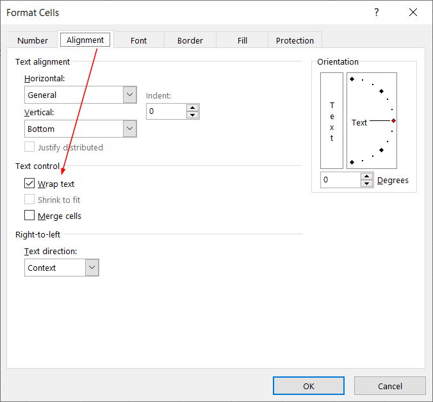Click the Merge cells label
This screenshot has width=433, height=402.
(x=60, y=216)
